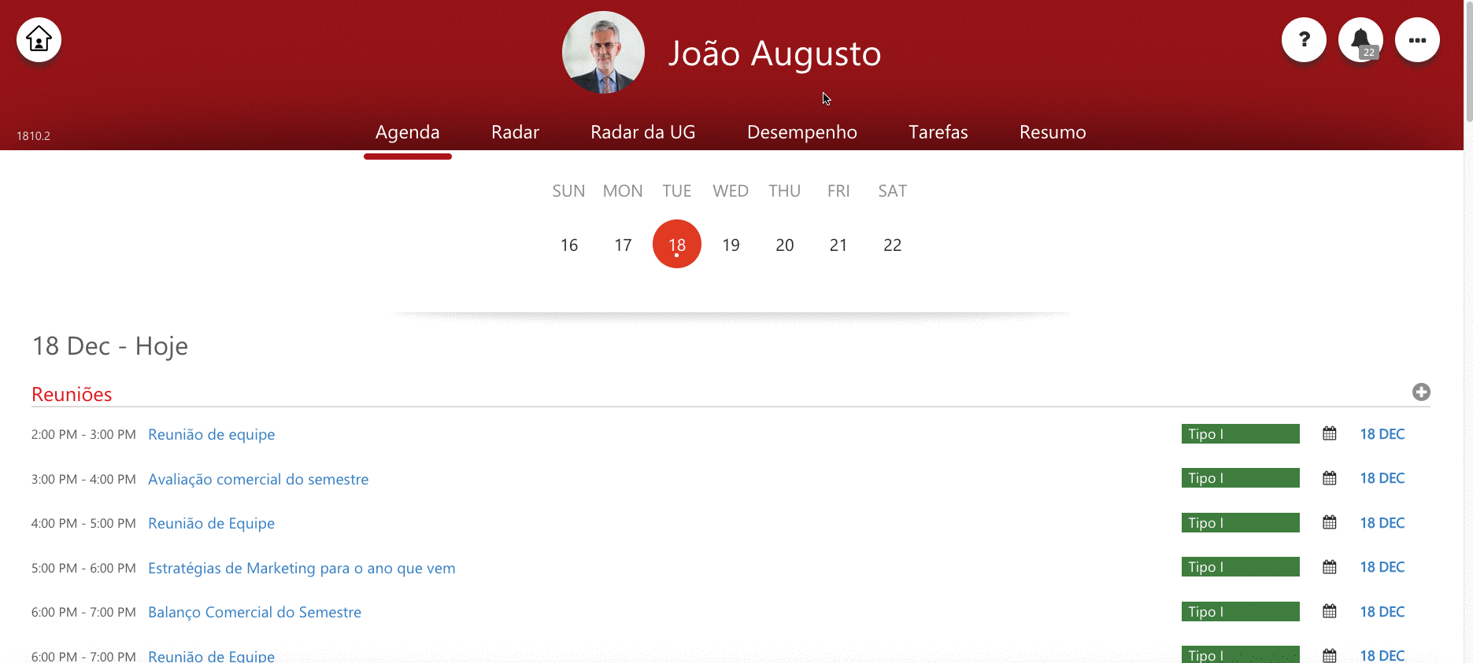Screen dimensions: 1473x663
Task: Open the Radar da UG tab
Action: coord(642,132)
